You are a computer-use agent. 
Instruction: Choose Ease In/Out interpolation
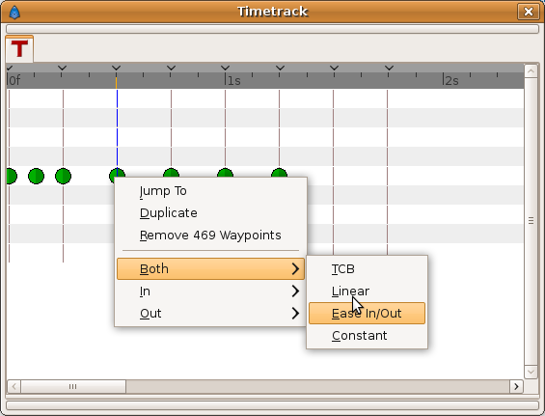[368, 314]
